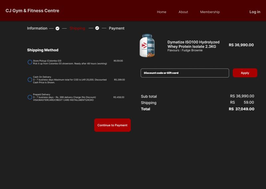
Task: Go to the About page
Action: 183,12
